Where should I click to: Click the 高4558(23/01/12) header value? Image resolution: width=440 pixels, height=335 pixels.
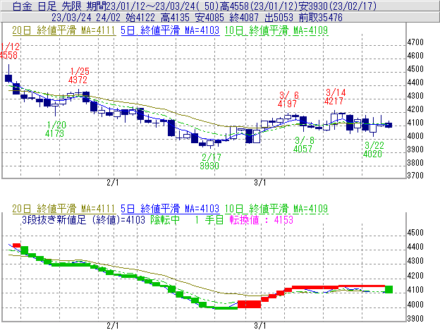[259, 6]
